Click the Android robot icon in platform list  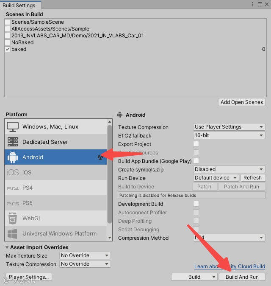click(13, 157)
